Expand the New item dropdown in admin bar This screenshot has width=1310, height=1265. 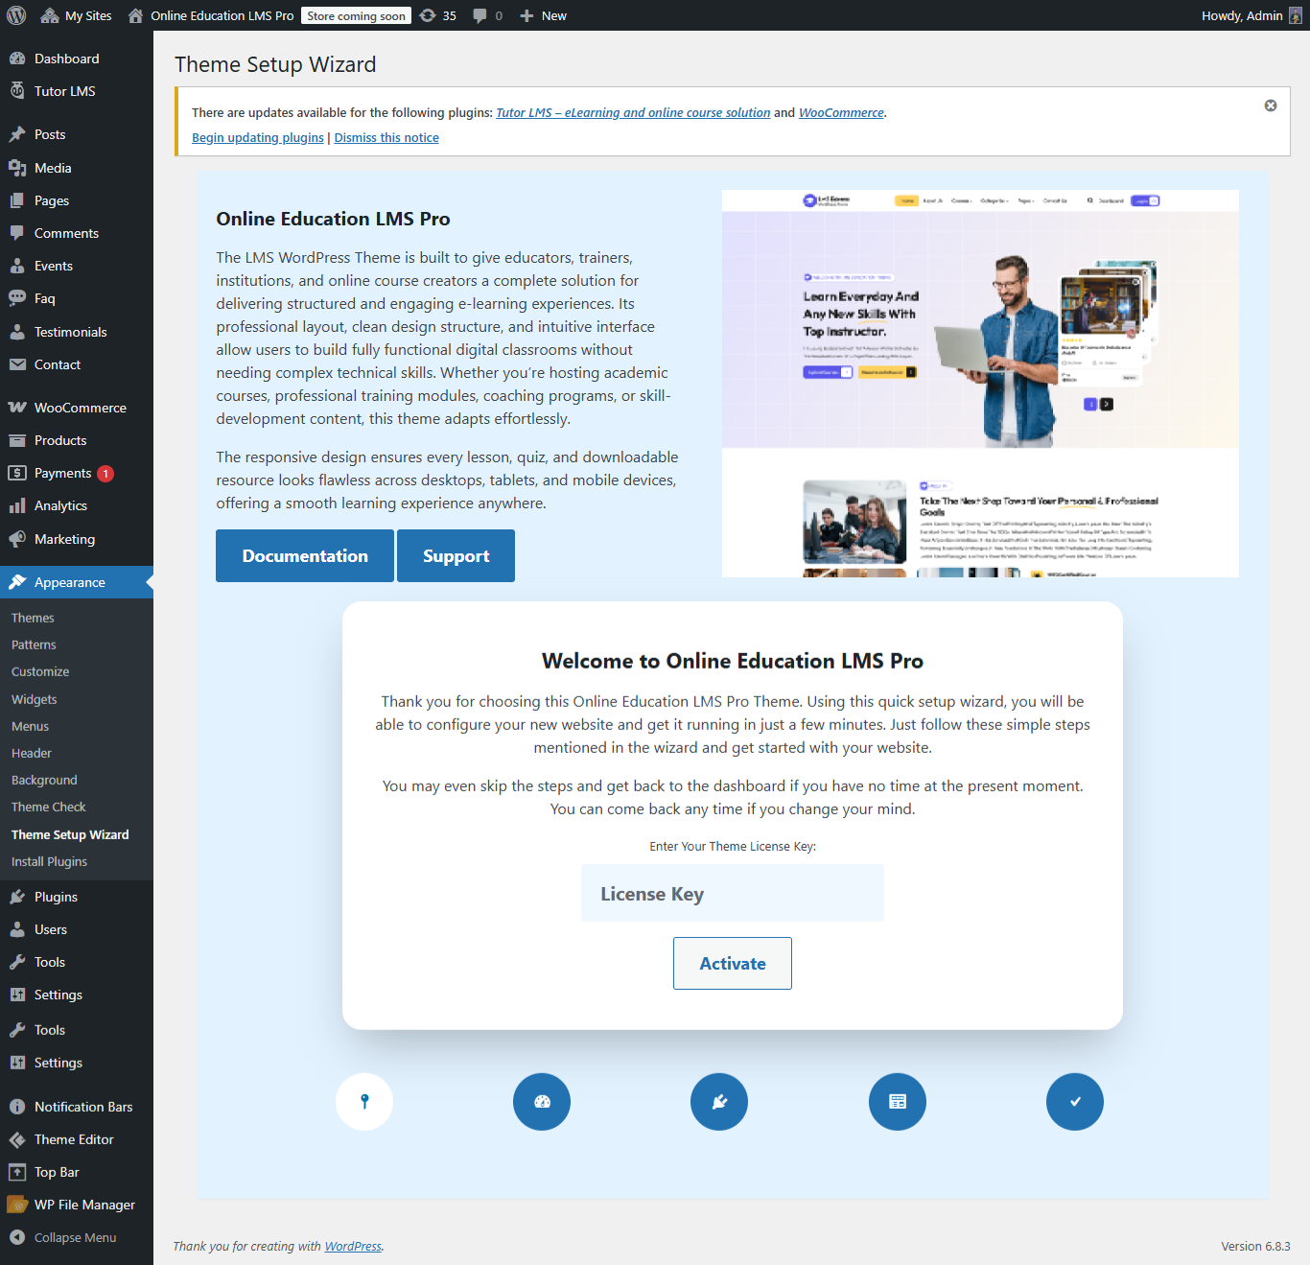click(x=543, y=14)
